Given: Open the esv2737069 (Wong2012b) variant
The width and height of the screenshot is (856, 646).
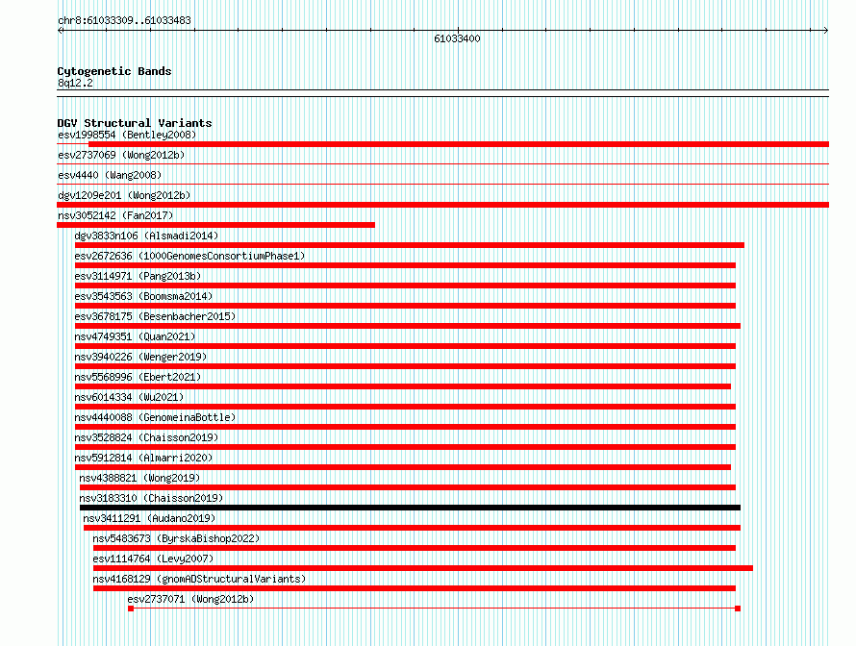Looking at the screenshot, I should pos(121,155).
